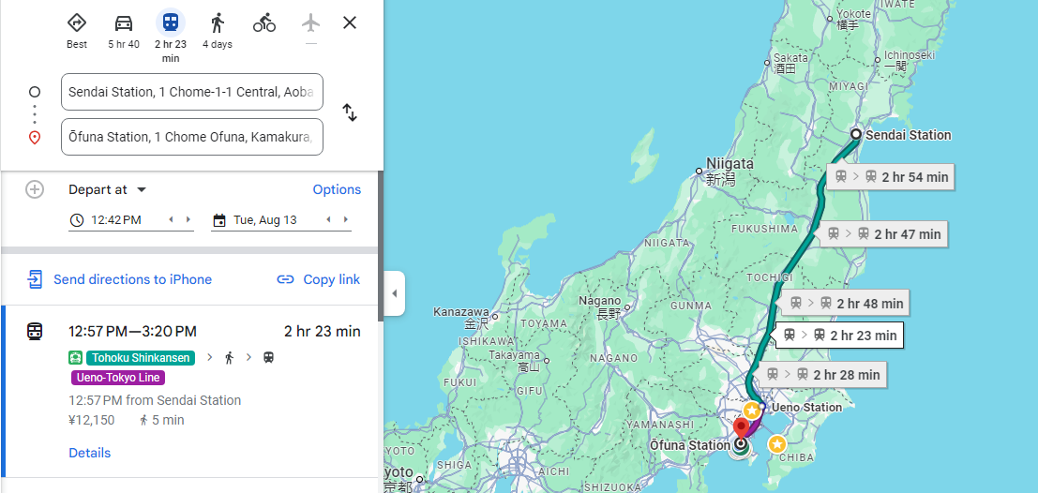The height and width of the screenshot is (493, 1038).
Task: Click Sendai Station marker on map
Action: tap(856, 134)
